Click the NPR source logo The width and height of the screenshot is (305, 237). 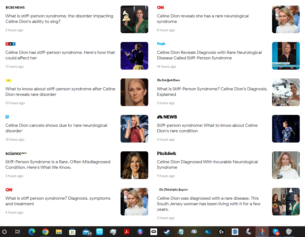[x=11, y=44]
